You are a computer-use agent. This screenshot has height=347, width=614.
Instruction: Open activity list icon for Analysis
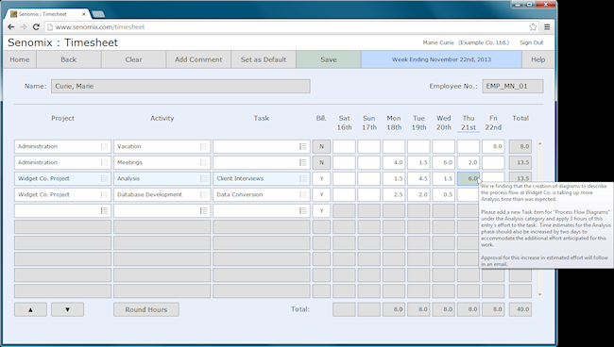point(204,178)
